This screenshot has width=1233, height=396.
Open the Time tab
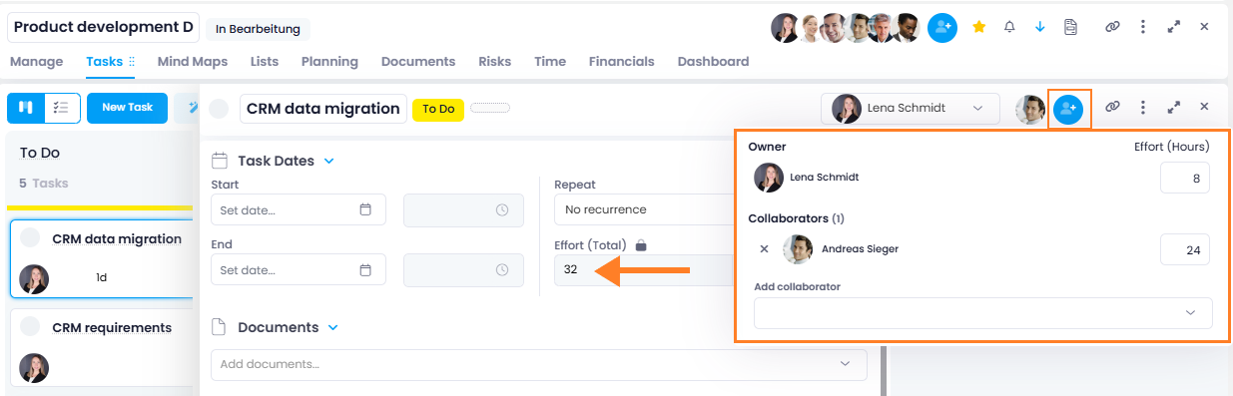pos(550,62)
